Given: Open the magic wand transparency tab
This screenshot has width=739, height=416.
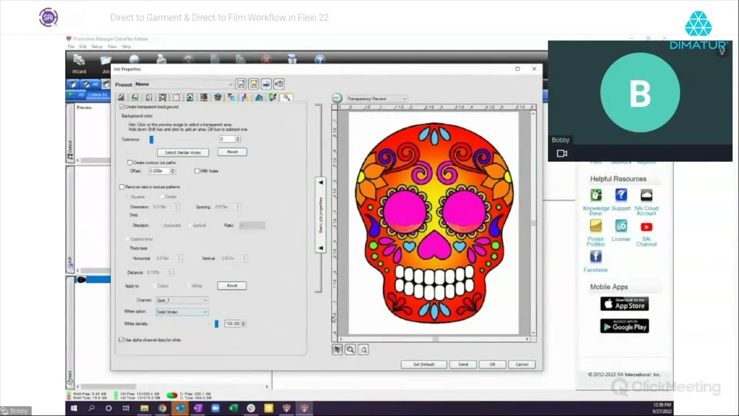Looking at the screenshot, I should pos(286,98).
